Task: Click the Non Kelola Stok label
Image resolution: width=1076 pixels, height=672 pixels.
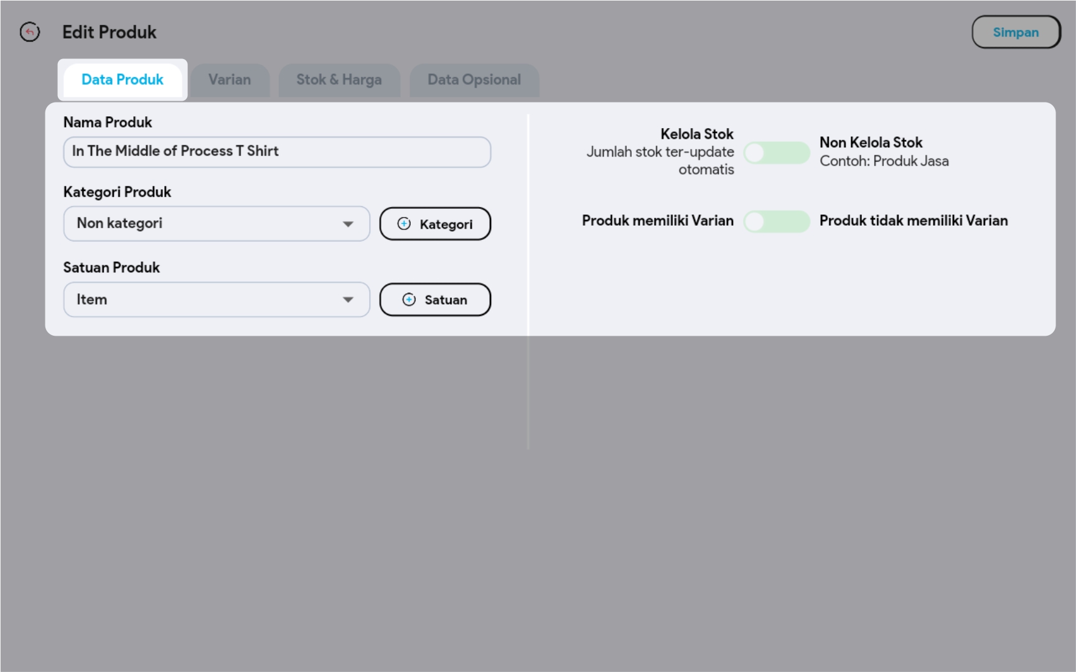Action: click(871, 142)
